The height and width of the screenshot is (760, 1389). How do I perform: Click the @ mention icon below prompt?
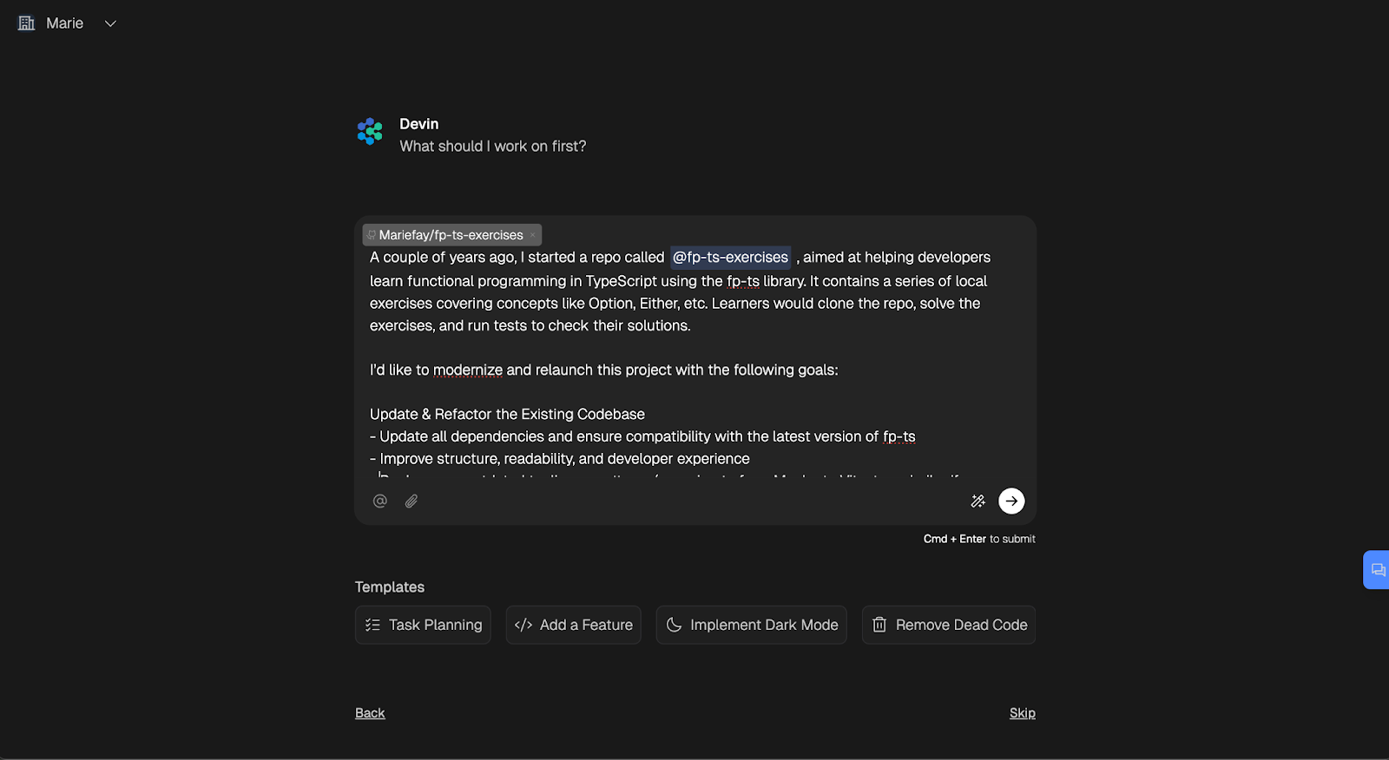[379, 501]
